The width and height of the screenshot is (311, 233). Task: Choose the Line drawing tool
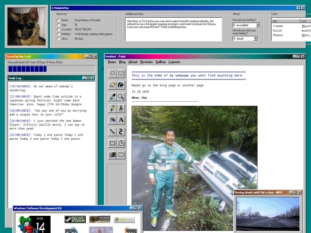(x=112, y=132)
